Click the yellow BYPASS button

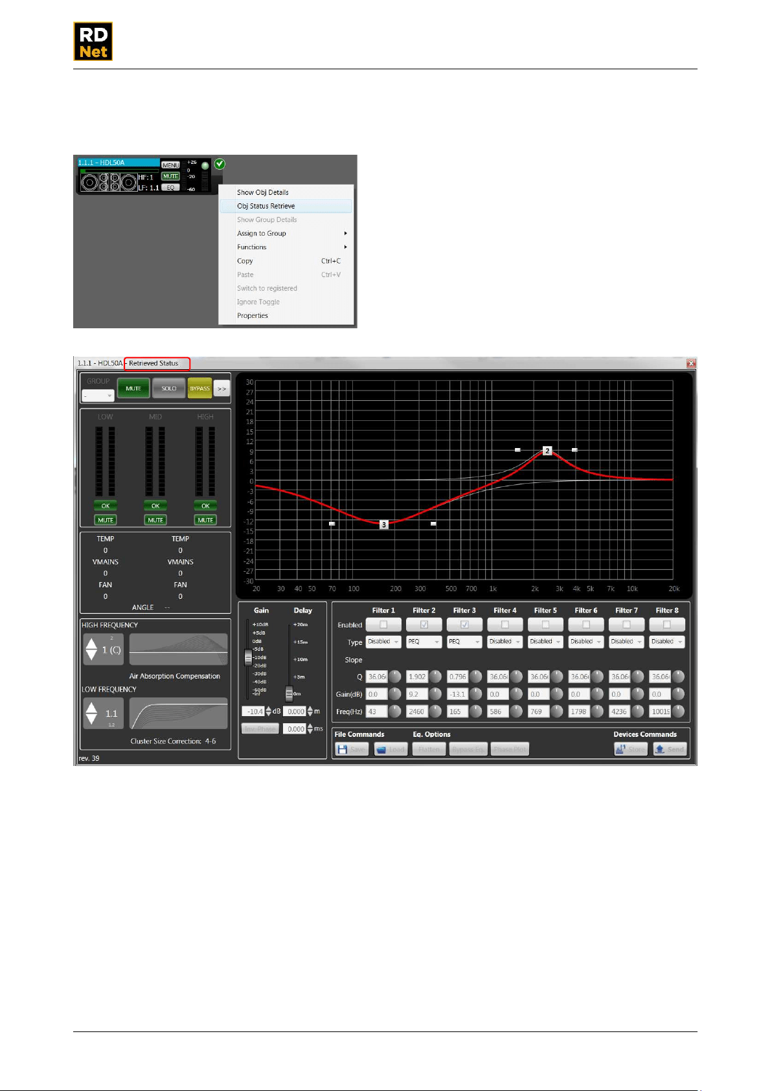point(199,388)
